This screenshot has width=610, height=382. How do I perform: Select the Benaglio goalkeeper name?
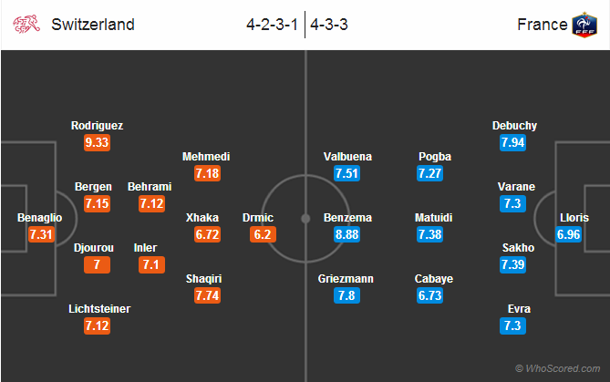point(40,218)
